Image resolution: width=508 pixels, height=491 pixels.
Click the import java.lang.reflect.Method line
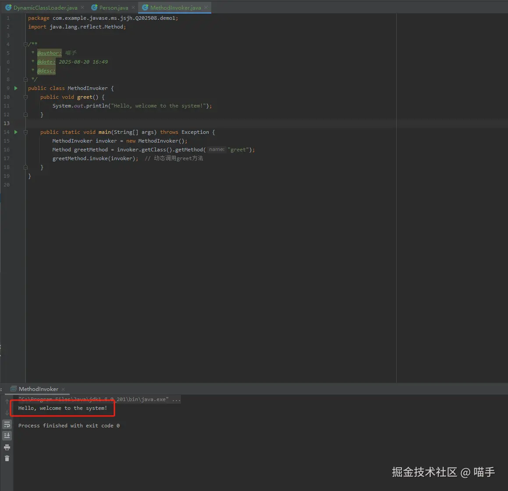tap(77, 27)
